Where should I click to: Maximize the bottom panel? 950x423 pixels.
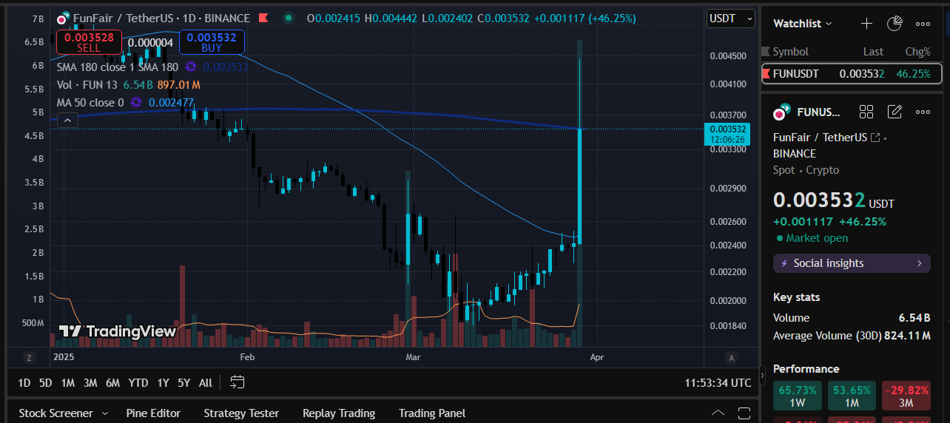click(x=744, y=413)
